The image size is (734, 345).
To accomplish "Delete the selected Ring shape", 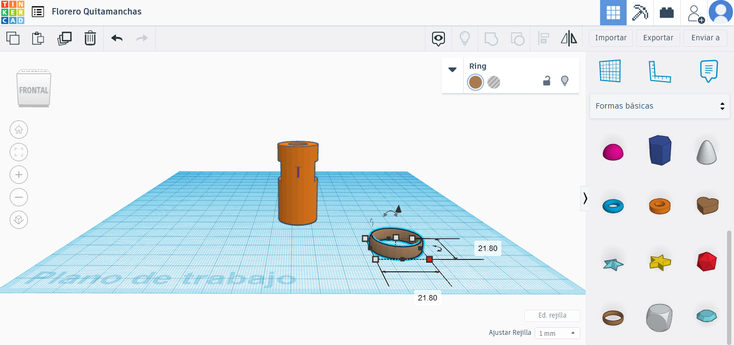I will 90,38.
